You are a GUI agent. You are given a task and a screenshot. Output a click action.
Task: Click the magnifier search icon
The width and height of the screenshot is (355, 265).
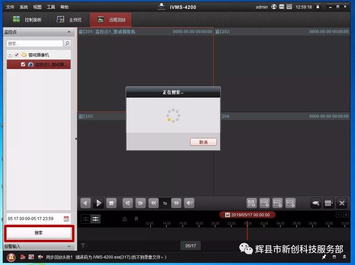pyautogui.click(x=67, y=43)
